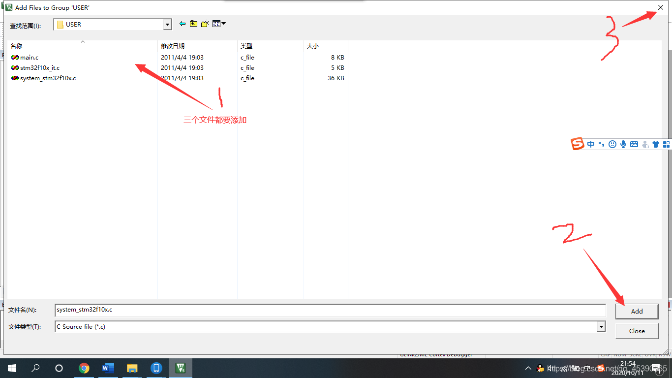Click the system_stm32f10x.c file icon
The height and width of the screenshot is (378, 672).
pyautogui.click(x=15, y=78)
